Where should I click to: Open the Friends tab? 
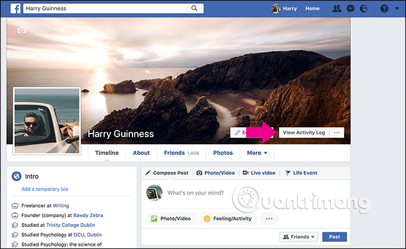tap(181, 153)
